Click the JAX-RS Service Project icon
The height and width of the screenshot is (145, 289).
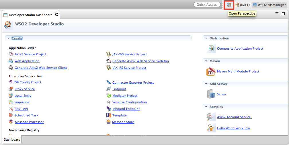[109, 67]
